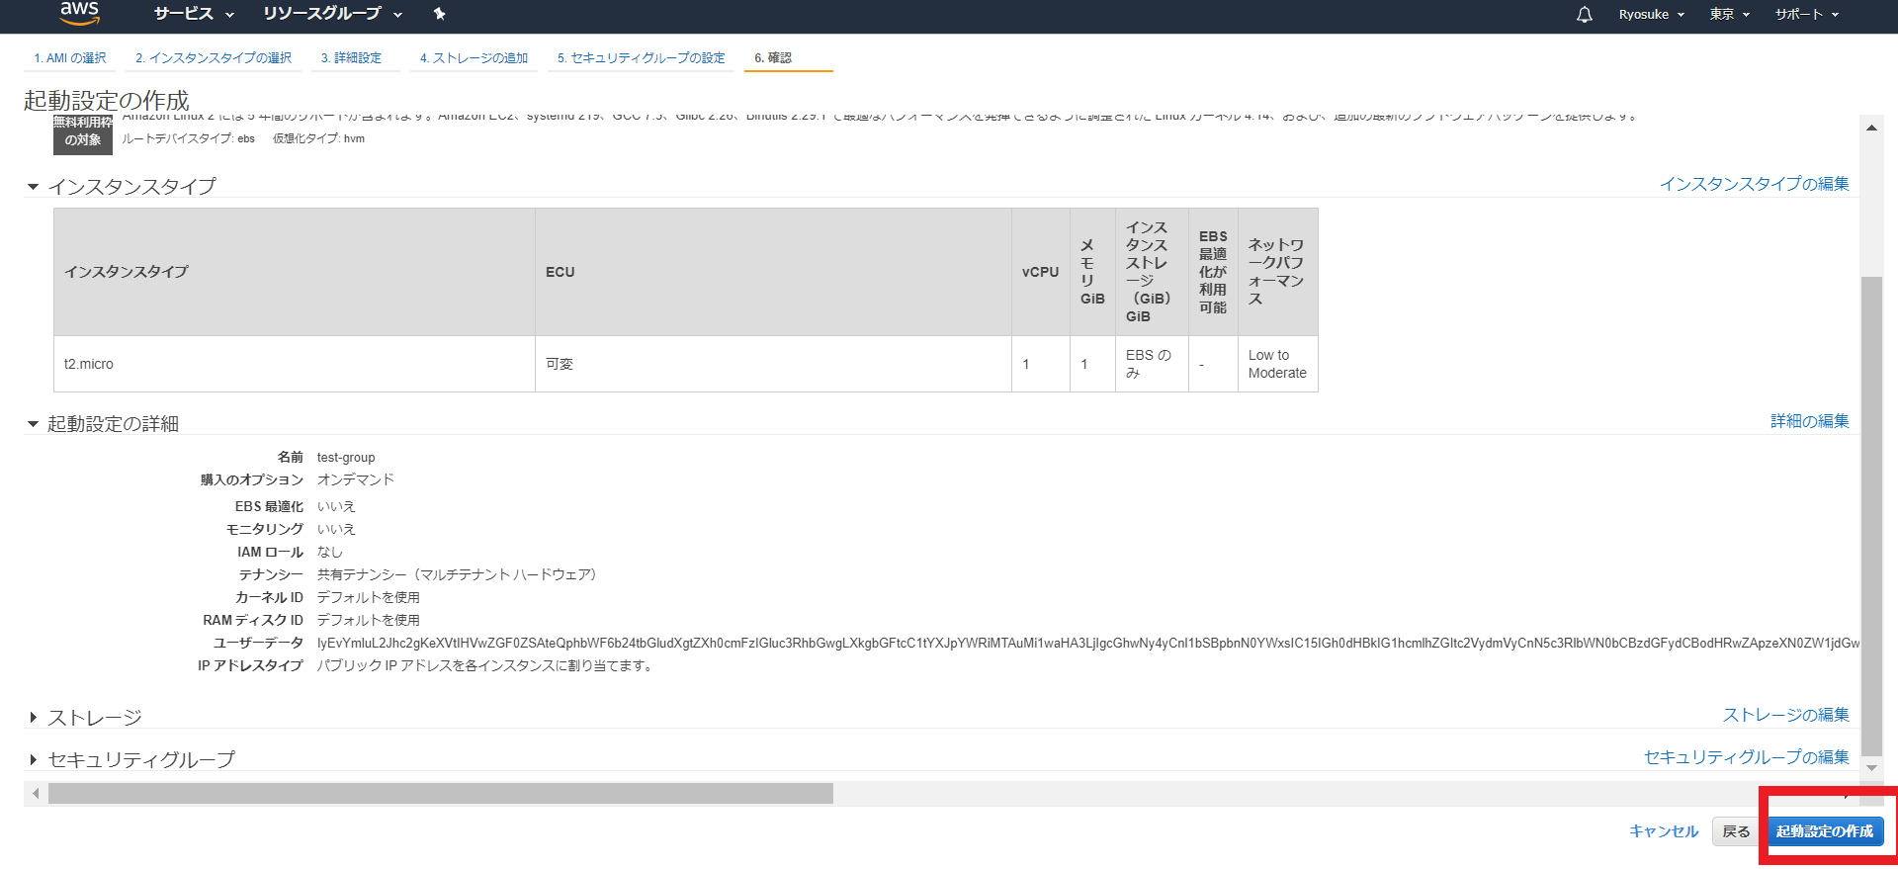Click 詳細の編集 link
The width and height of the screenshot is (1898, 869).
pyautogui.click(x=1809, y=421)
